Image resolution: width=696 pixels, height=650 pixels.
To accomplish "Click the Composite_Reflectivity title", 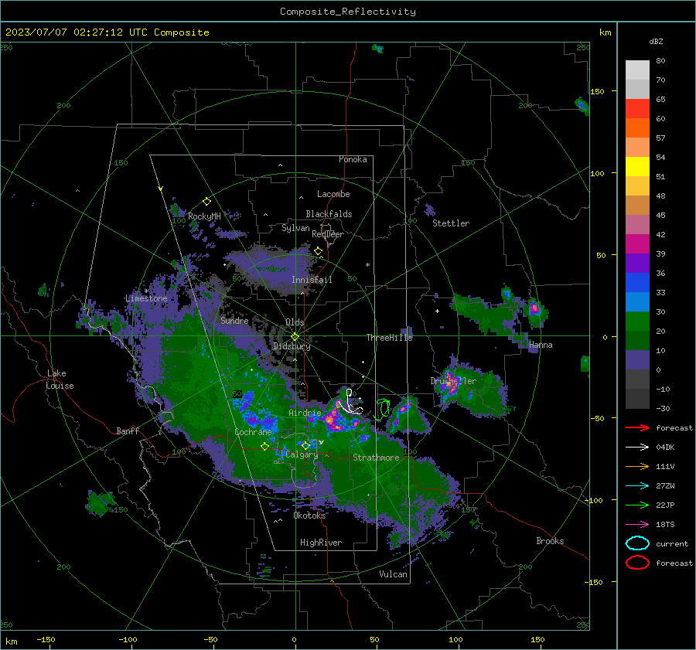I will (x=347, y=12).
